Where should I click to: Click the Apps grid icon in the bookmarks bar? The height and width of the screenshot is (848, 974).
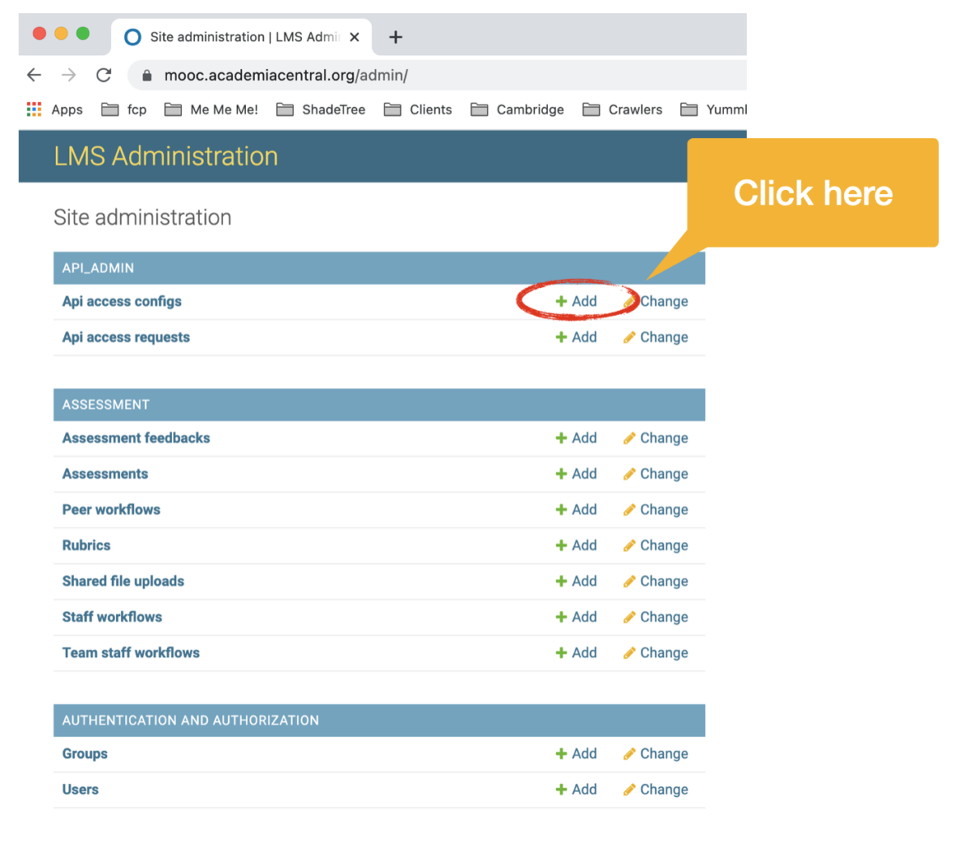point(33,109)
